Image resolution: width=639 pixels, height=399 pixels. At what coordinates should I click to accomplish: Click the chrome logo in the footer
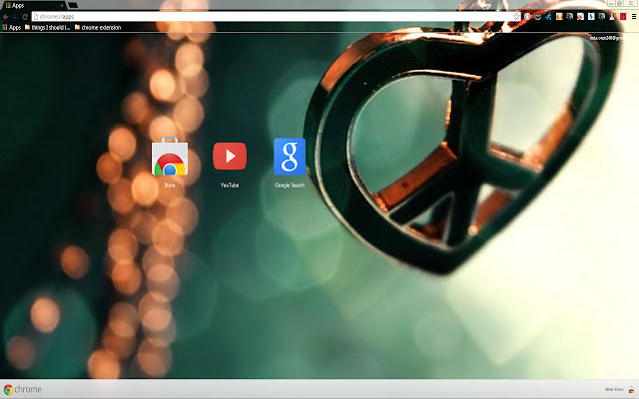[22, 389]
